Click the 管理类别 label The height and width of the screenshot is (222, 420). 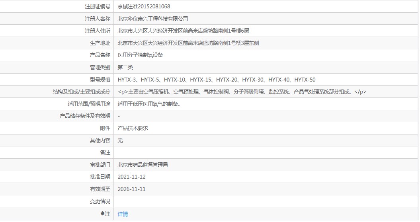[x=100, y=67]
